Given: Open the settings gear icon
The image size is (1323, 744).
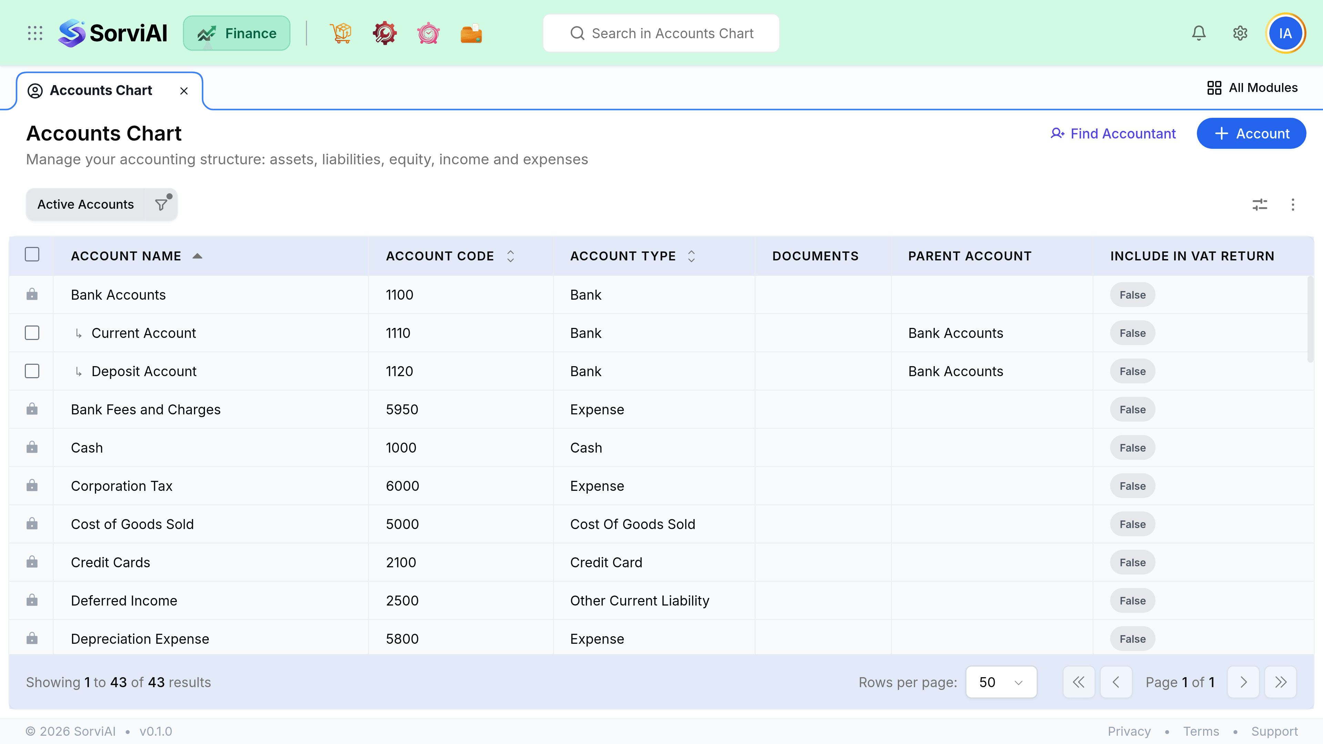Looking at the screenshot, I should click(1240, 33).
